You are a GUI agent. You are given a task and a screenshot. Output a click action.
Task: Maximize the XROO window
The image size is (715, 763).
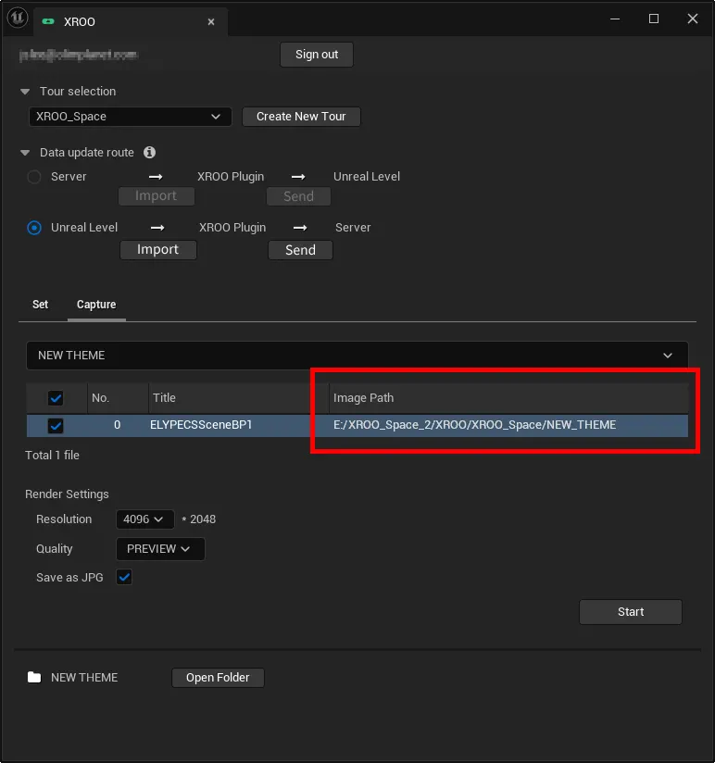point(654,19)
